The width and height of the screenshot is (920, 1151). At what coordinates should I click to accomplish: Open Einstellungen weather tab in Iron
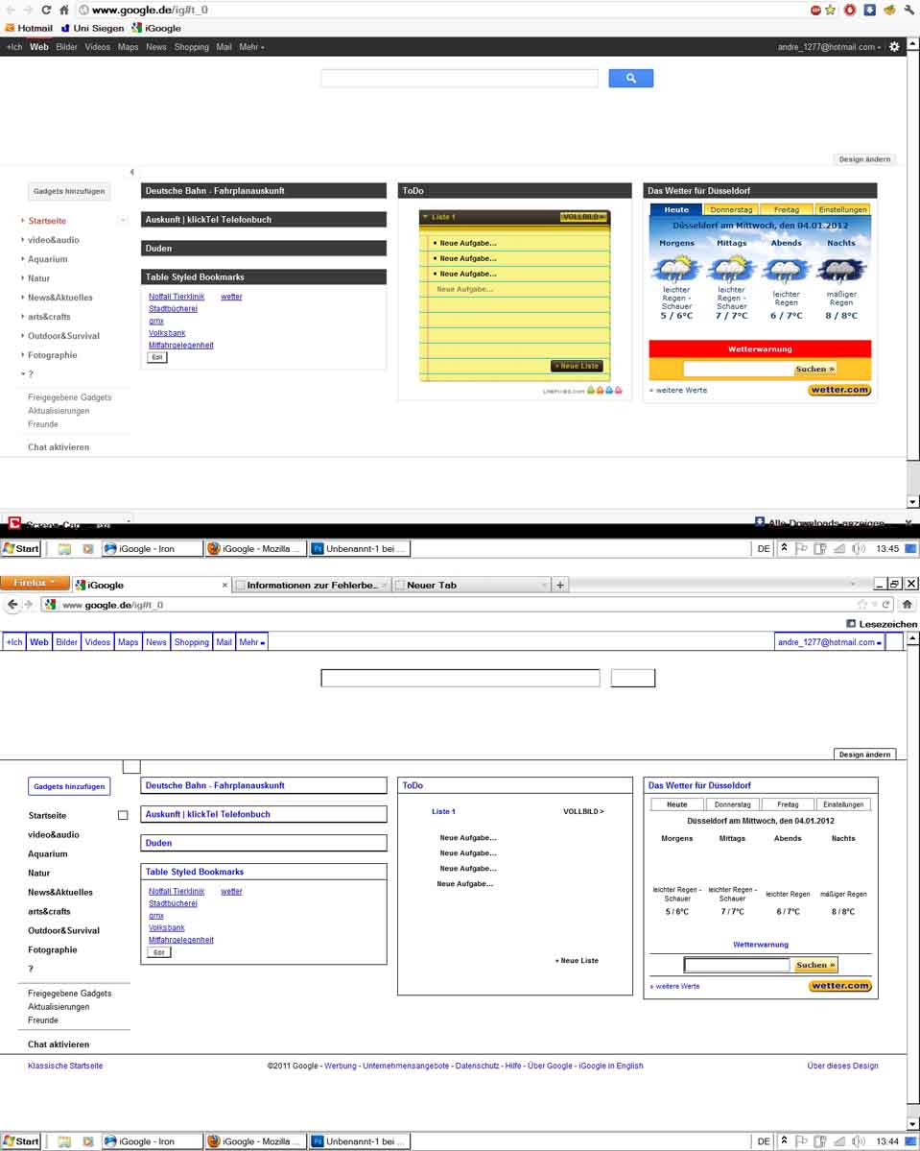click(x=842, y=209)
